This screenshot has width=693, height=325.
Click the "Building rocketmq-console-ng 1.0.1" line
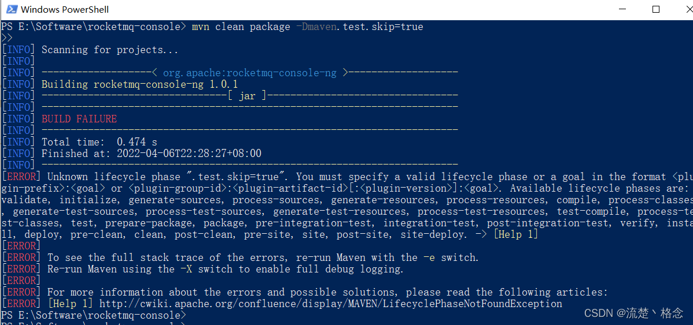click(139, 84)
